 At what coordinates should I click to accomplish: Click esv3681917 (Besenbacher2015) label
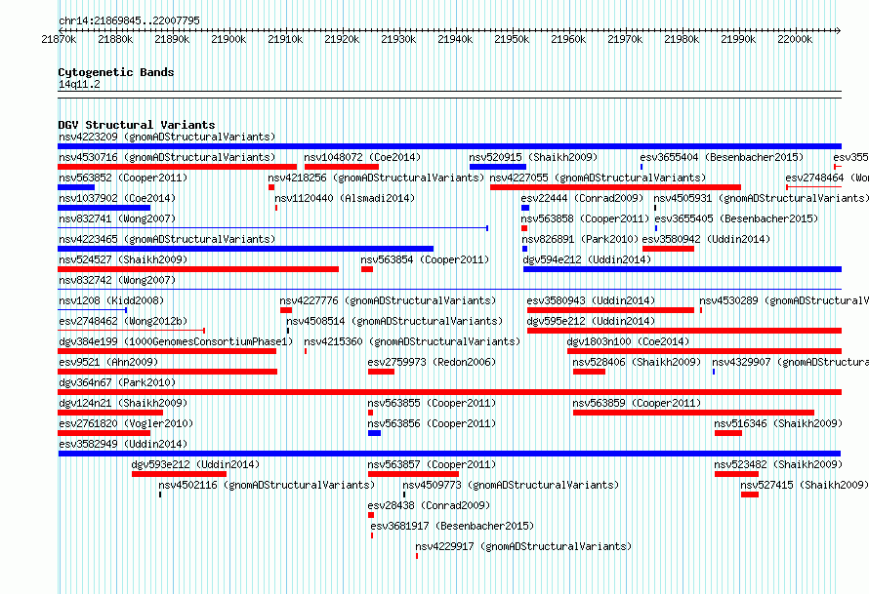tap(452, 526)
